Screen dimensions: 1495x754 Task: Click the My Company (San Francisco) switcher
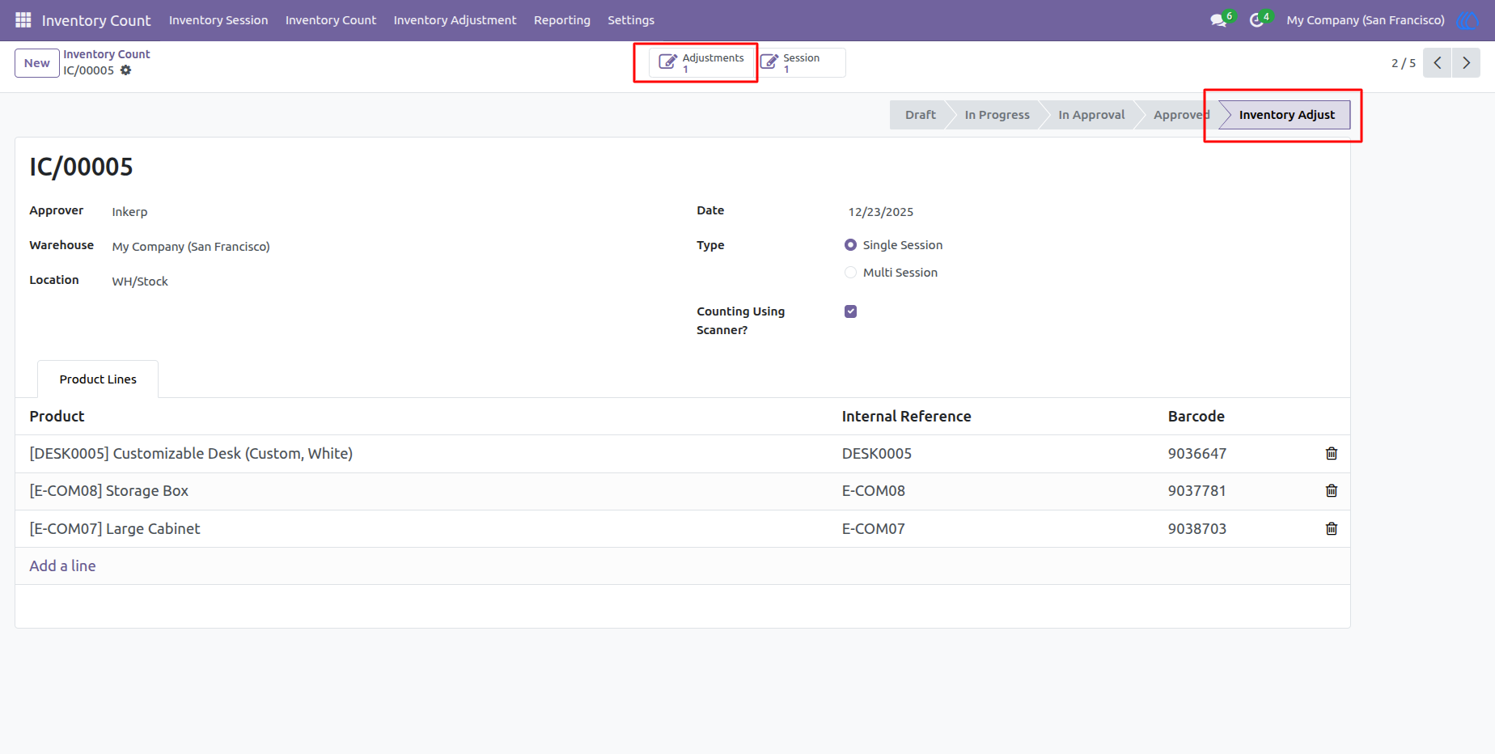point(1366,20)
